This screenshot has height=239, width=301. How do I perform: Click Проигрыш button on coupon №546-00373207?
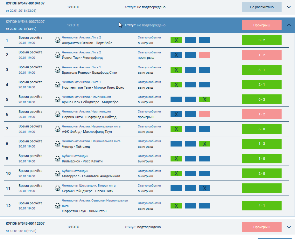262,25
